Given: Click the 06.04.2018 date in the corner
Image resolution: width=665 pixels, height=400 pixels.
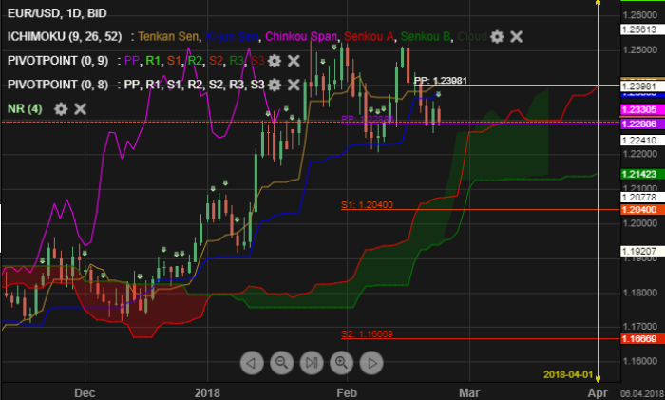Looking at the screenshot, I should click(642, 393).
